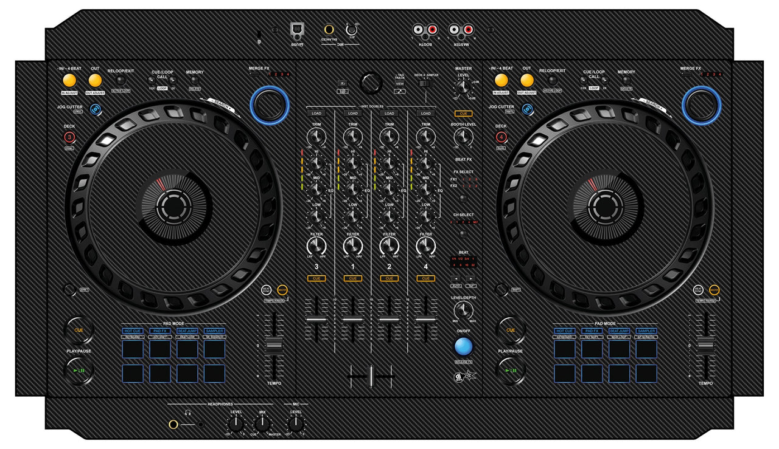Tap the left deck MEMORY button

click(195, 79)
